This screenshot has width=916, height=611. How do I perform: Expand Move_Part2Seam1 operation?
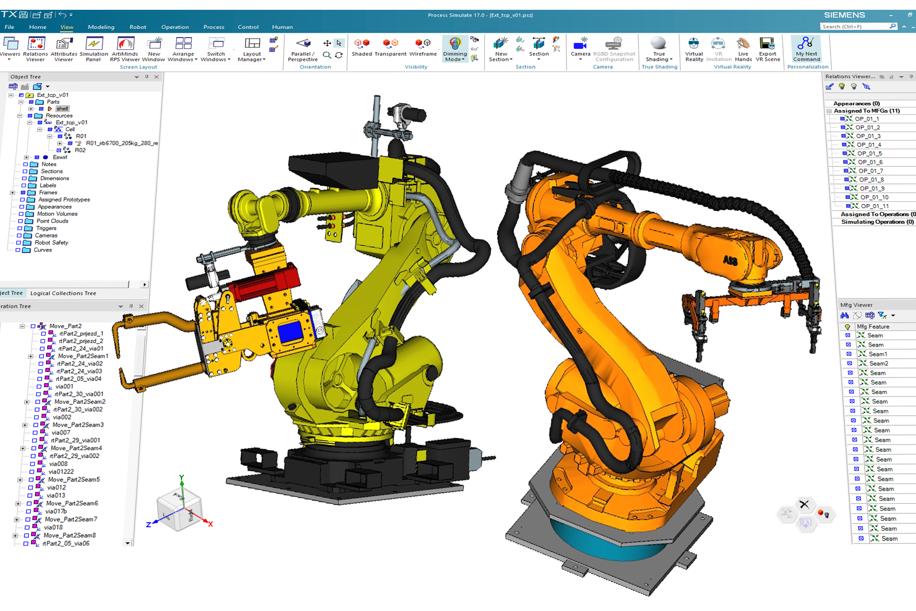point(31,356)
